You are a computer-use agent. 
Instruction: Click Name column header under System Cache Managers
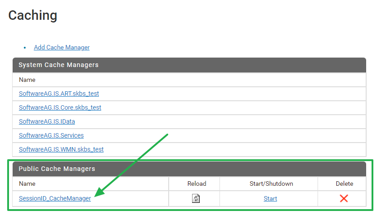pos(27,80)
